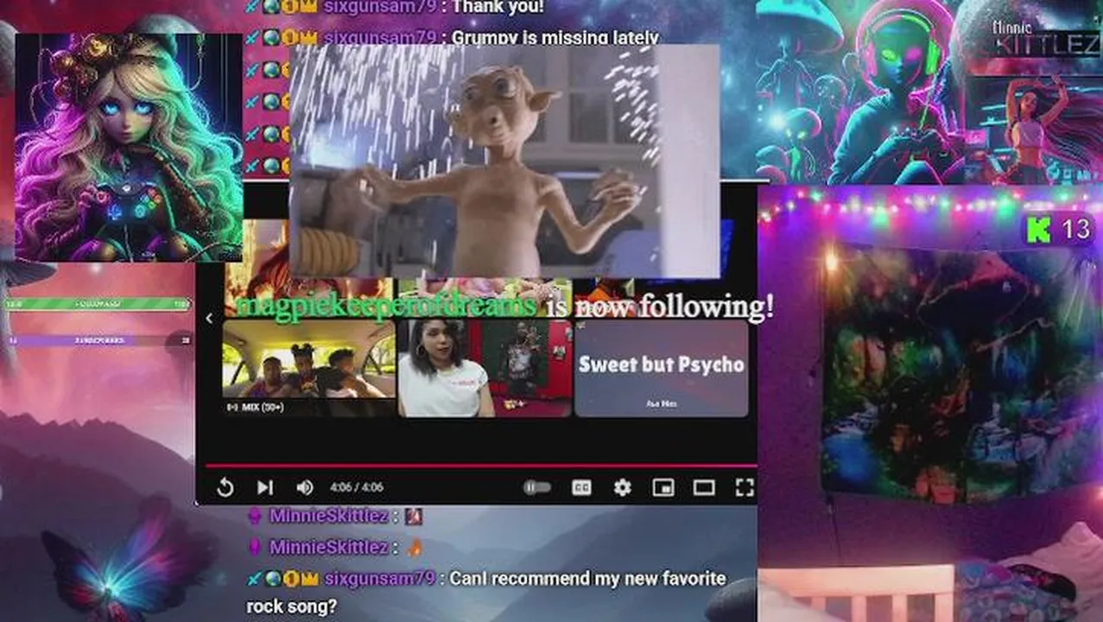Turn on closed captions (CC) in player
The image size is (1103, 622).
point(581,487)
